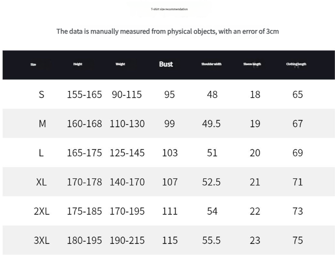Viewport: 335px width, 255px height.
Task: Click the 110-130 weight cell
Action: tap(127, 124)
